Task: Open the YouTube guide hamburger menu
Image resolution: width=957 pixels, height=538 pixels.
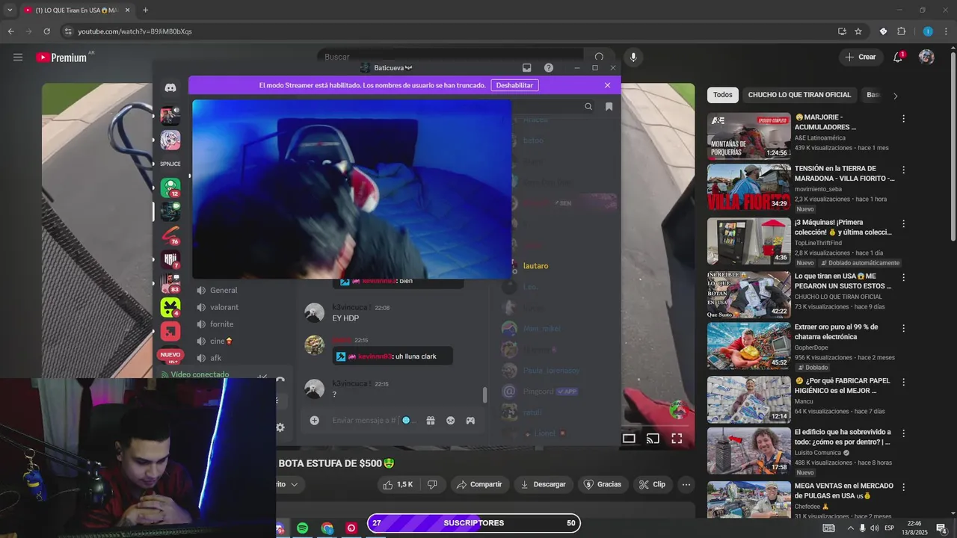Action: (18, 58)
